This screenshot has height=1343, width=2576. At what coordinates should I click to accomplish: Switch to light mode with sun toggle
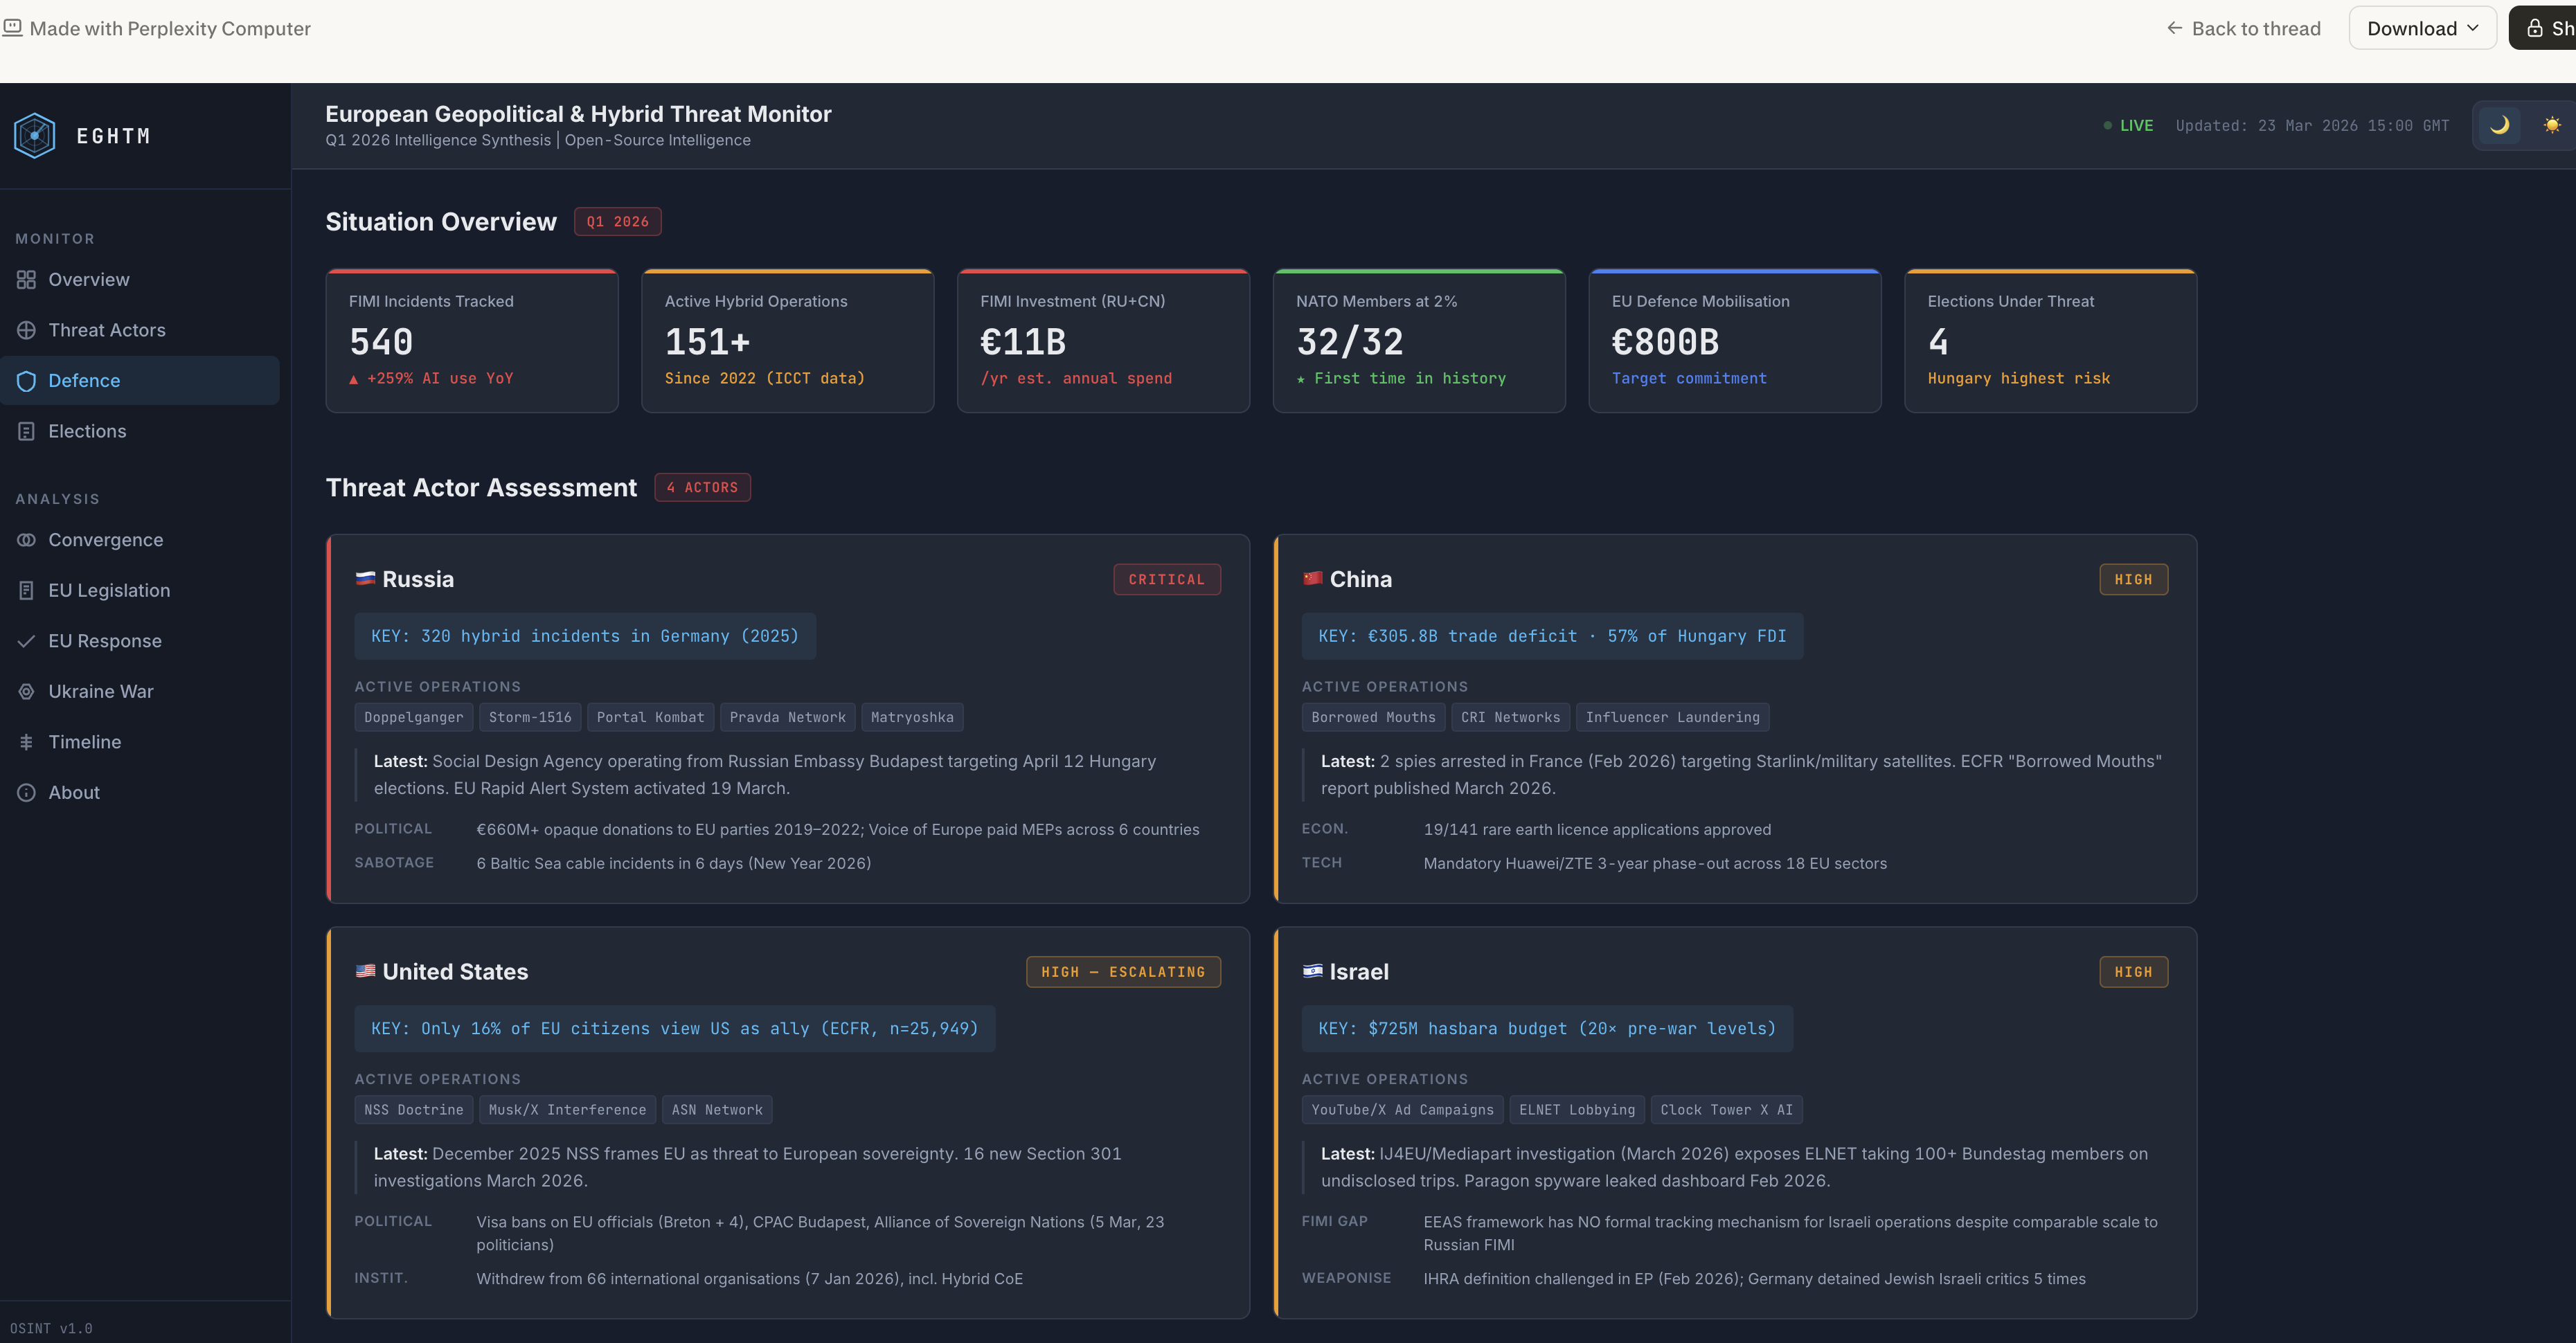pos(2551,125)
